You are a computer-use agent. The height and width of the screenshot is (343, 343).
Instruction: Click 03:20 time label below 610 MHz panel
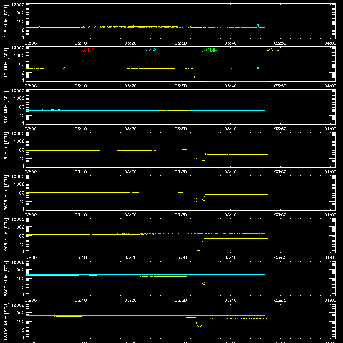(x=131, y=129)
